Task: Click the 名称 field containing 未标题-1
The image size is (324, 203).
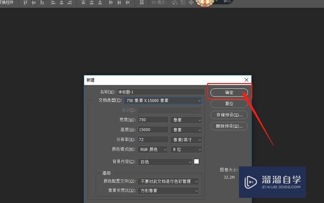Action: (x=161, y=92)
